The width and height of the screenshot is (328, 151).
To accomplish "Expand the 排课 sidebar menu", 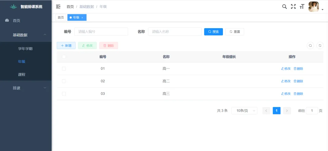I will coord(26,88).
